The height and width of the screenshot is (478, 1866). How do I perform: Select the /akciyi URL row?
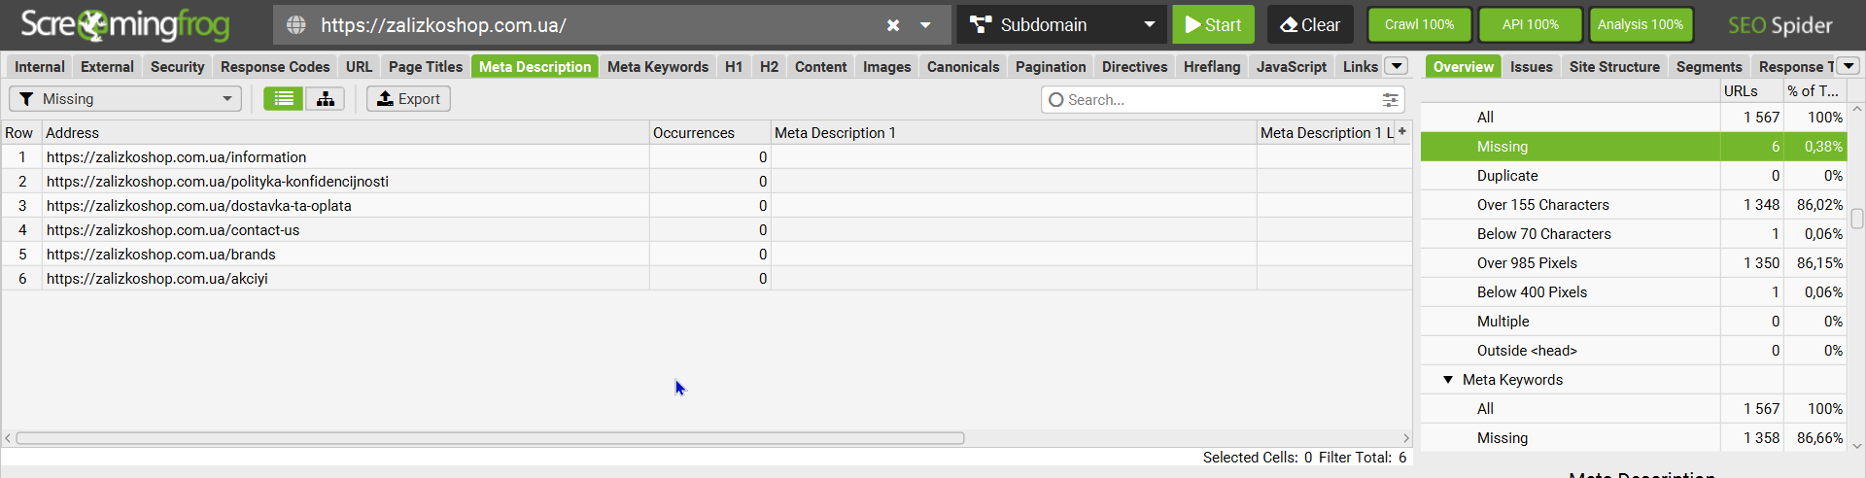click(x=707, y=279)
